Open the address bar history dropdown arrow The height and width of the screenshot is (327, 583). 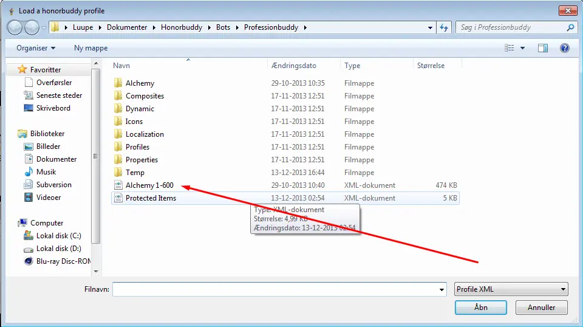click(x=430, y=27)
